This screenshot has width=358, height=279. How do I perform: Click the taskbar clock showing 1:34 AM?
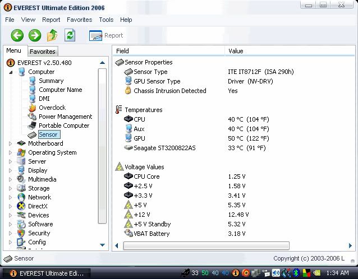tap(337, 273)
